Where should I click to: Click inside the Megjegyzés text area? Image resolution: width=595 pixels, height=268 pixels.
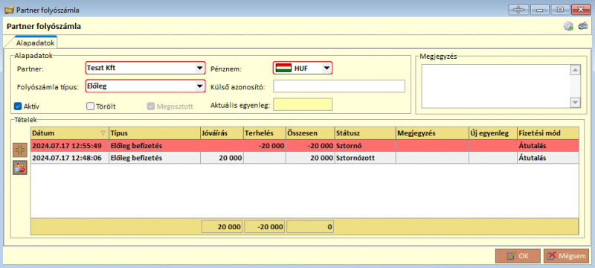tap(496, 86)
